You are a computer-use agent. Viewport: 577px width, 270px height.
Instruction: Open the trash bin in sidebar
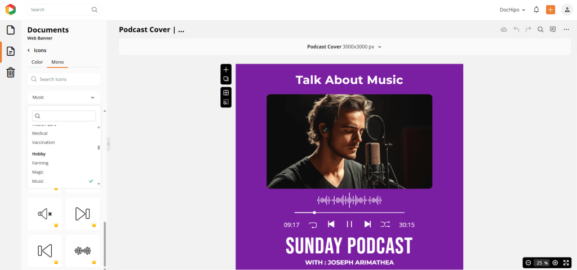pos(10,72)
